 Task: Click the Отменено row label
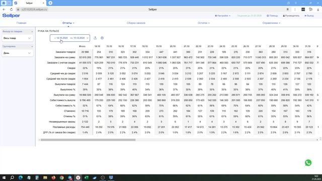pyautogui.click(x=69, y=111)
